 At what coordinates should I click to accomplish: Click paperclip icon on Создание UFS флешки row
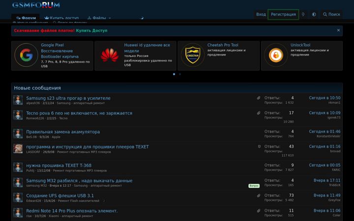pos(259,195)
